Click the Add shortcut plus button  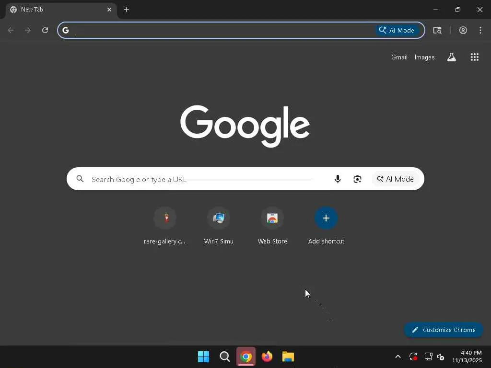(x=326, y=218)
